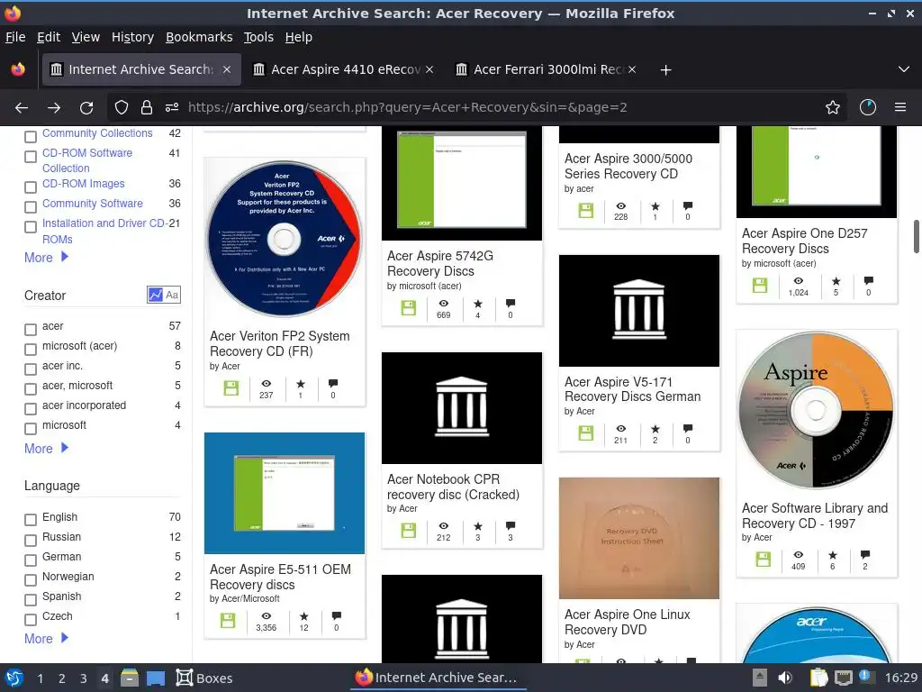Tick the English language checkbox
Screen dimensions: 922x692
(x=31, y=520)
